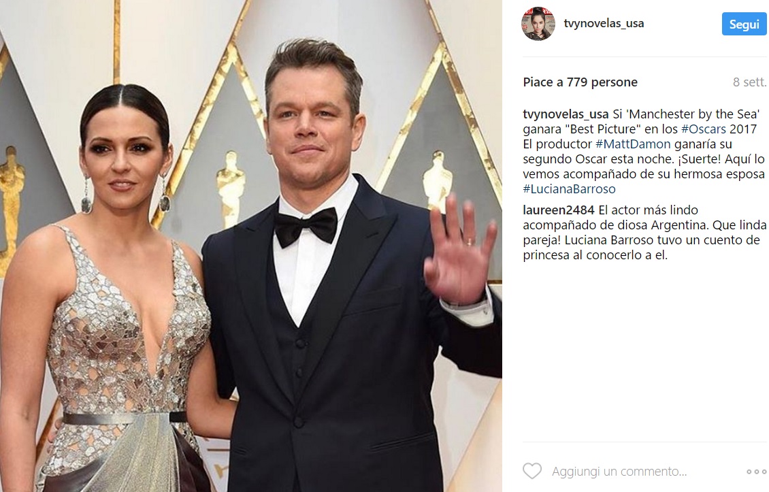Click the tvynovelas_usa profile avatar

538,24
